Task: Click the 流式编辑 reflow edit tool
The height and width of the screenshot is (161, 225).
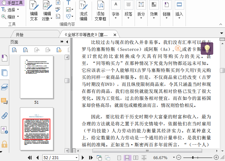Action: coord(83,11)
